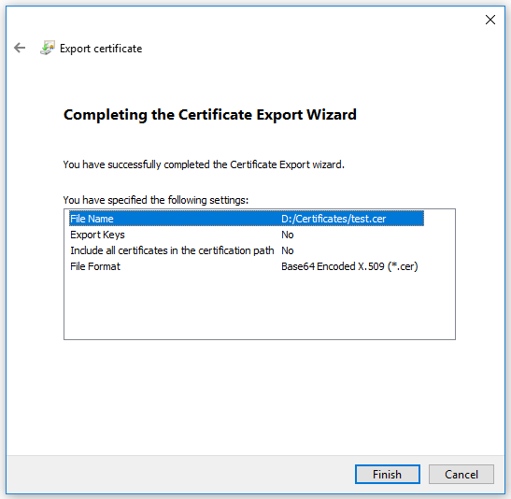Click blank footer area left of Finish
Screen dimensions: 511x499
[179, 474]
